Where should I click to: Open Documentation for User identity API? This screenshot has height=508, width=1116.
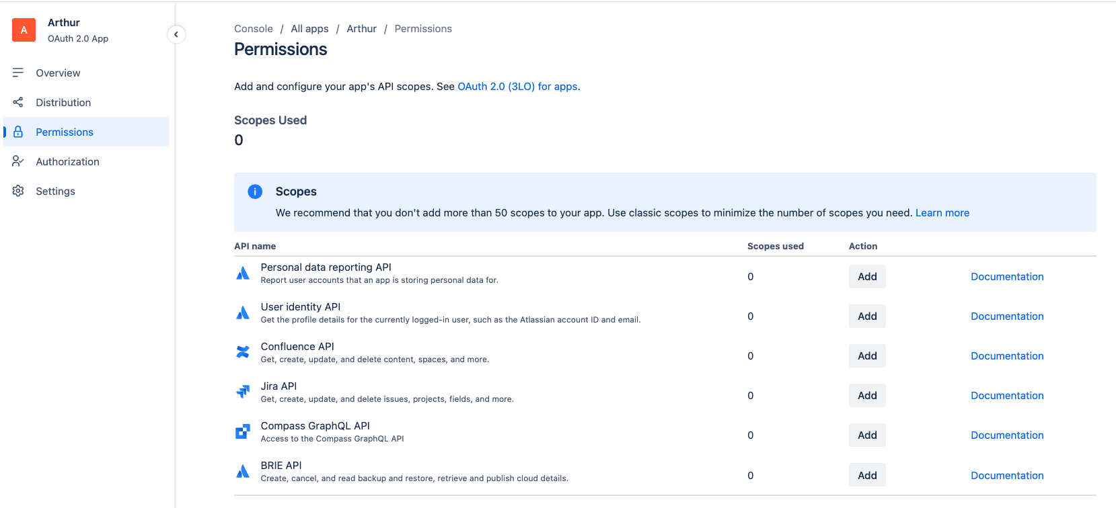1007,316
